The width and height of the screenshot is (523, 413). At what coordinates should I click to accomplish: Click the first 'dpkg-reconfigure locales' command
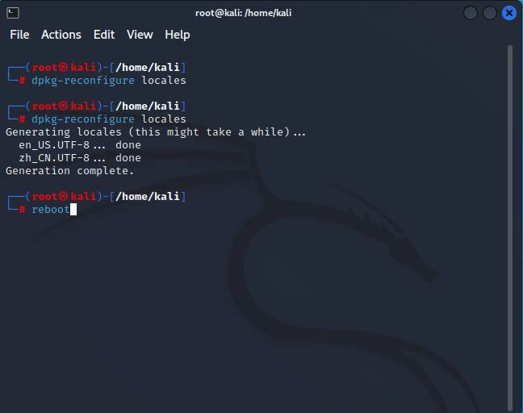click(x=109, y=81)
